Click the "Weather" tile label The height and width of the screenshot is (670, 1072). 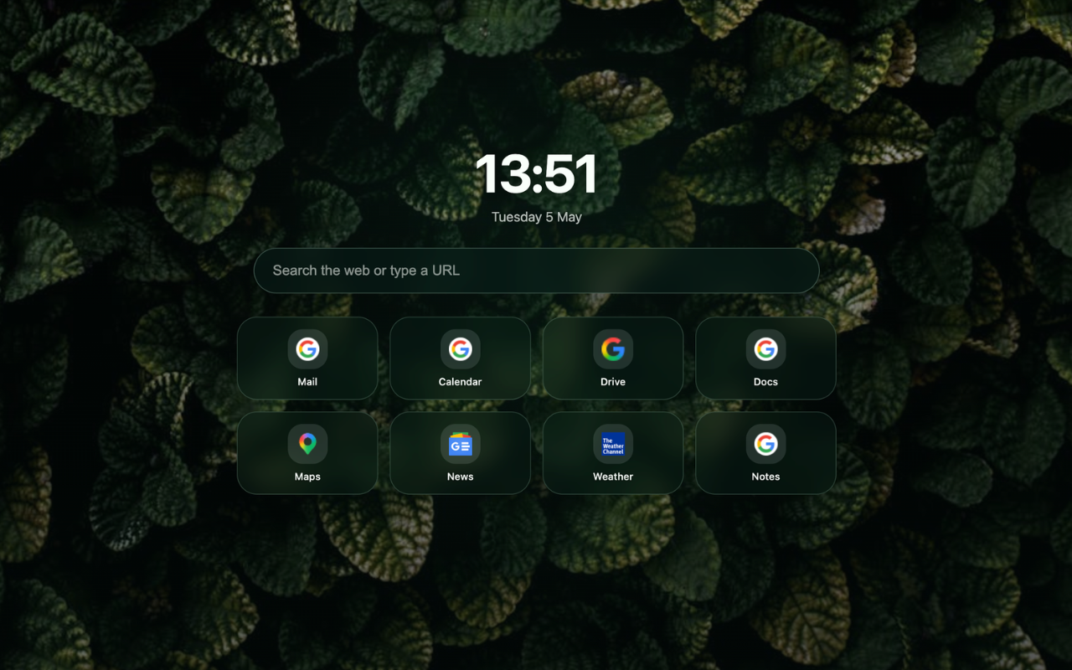coord(613,477)
